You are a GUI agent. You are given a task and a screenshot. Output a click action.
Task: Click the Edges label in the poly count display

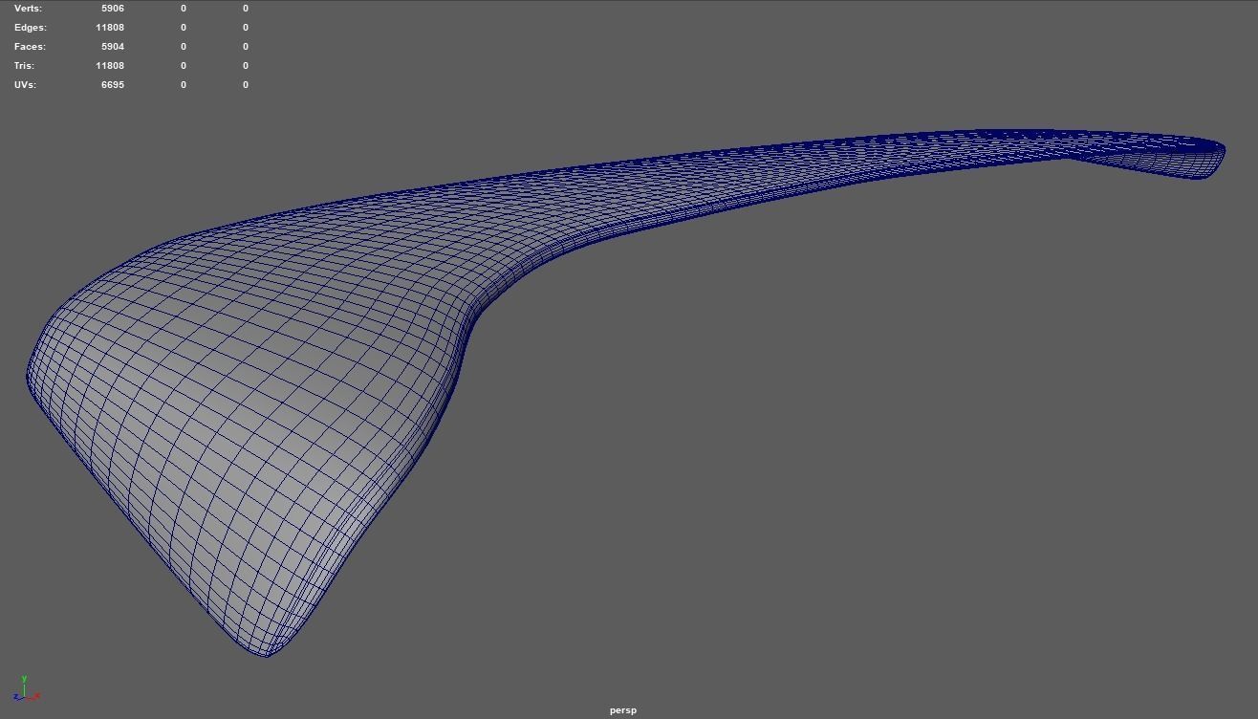31,27
